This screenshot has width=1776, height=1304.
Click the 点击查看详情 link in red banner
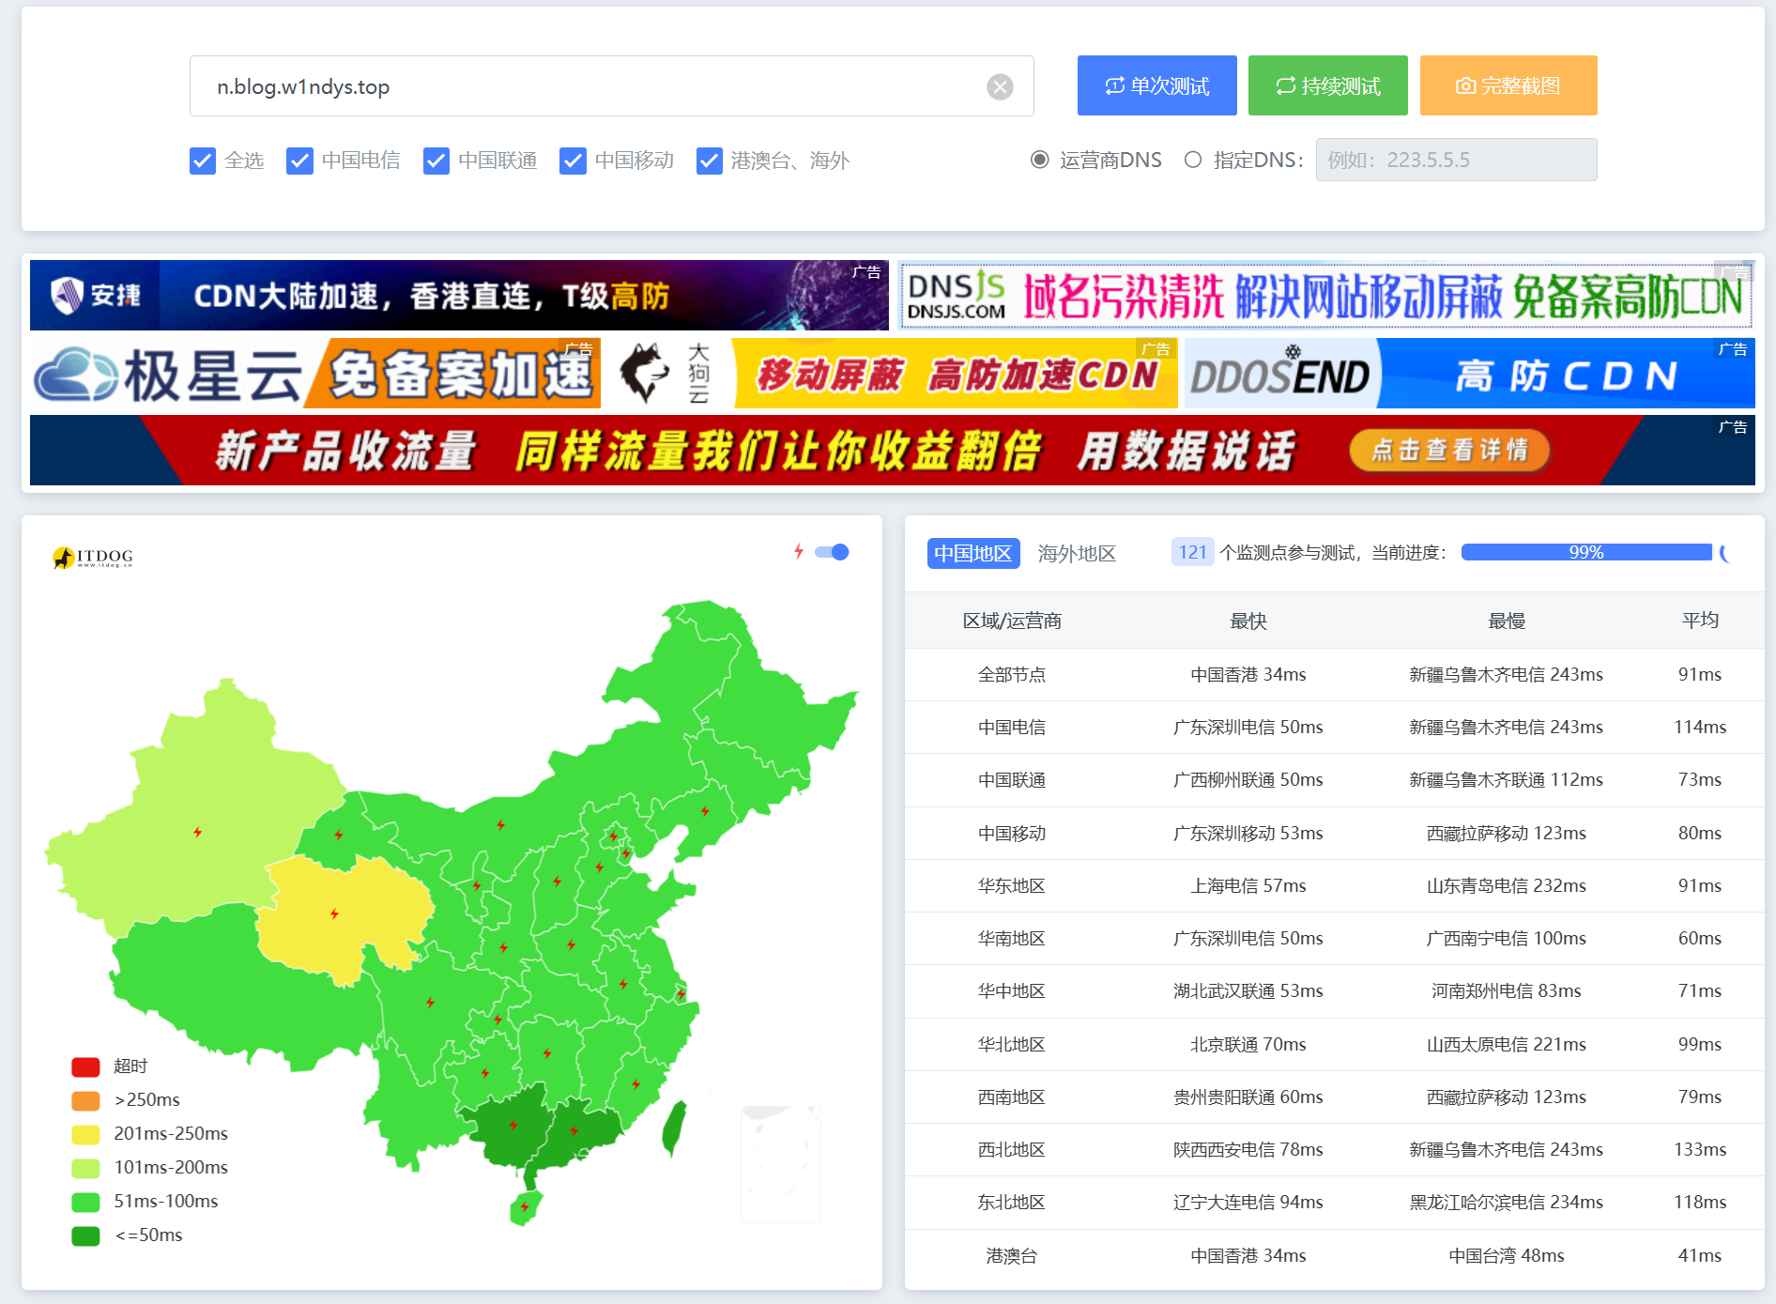[x=1448, y=450]
